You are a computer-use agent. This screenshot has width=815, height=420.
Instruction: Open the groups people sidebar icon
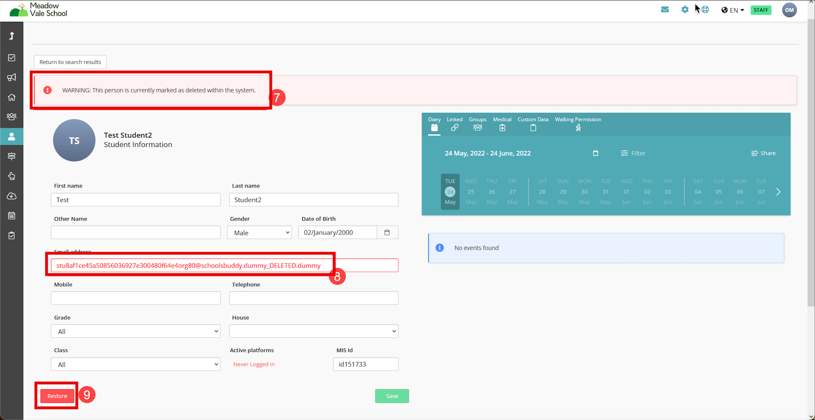coord(11,117)
